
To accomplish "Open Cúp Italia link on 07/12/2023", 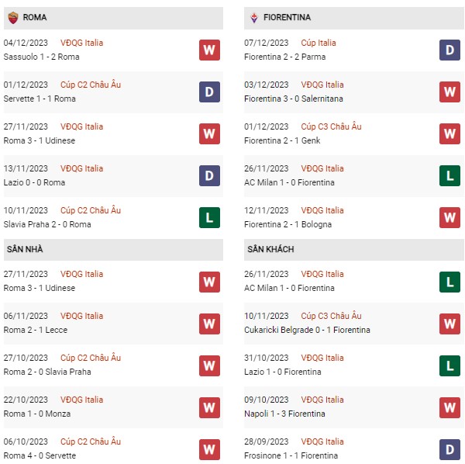I will pyautogui.click(x=319, y=43).
